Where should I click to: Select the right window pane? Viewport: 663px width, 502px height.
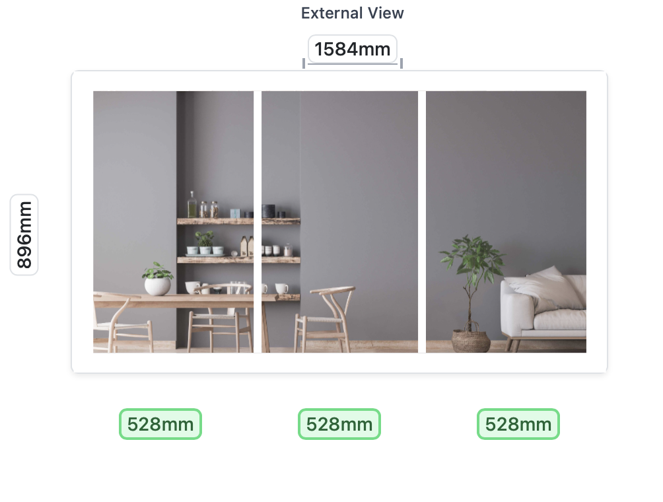(506, 222)
